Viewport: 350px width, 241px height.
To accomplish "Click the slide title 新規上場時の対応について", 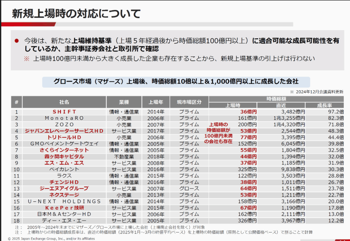I will 76,14.
